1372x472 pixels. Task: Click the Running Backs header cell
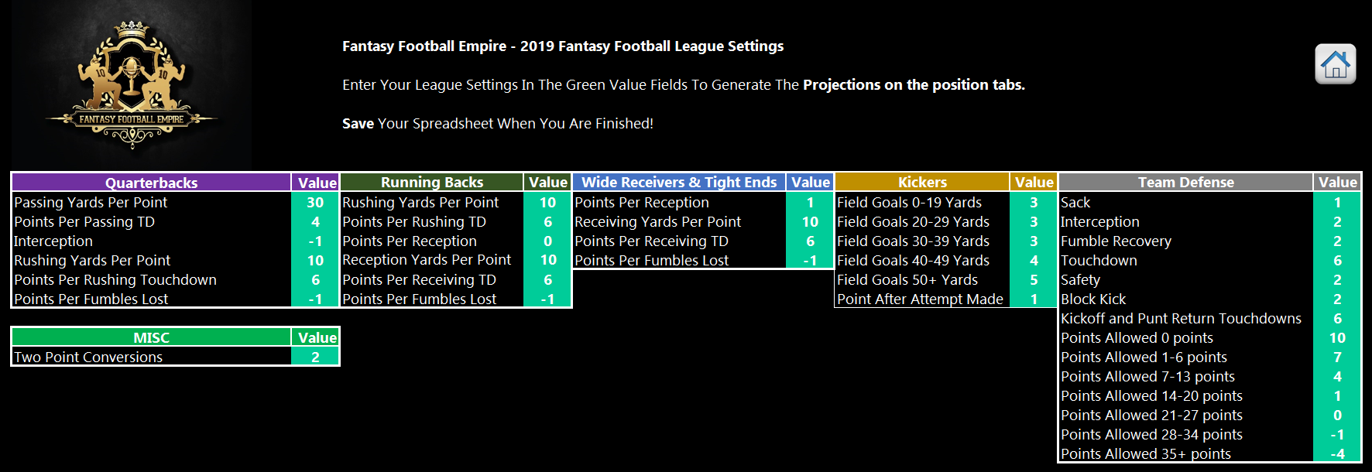[432, 182]
